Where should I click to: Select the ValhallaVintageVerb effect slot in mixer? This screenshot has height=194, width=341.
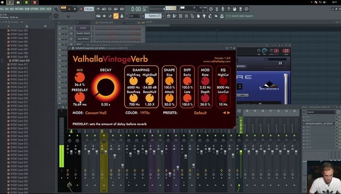coord(317,124)
